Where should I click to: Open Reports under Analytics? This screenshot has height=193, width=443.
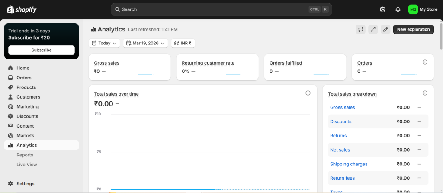click(x=25, y=155)
